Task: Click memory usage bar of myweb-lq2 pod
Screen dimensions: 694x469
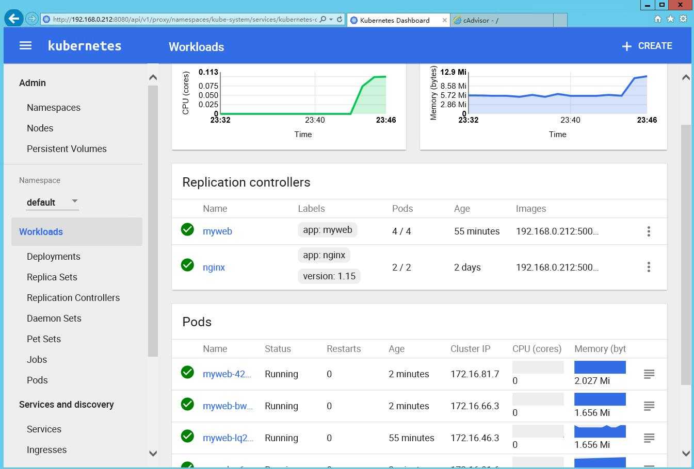Action: click(600, 431)
